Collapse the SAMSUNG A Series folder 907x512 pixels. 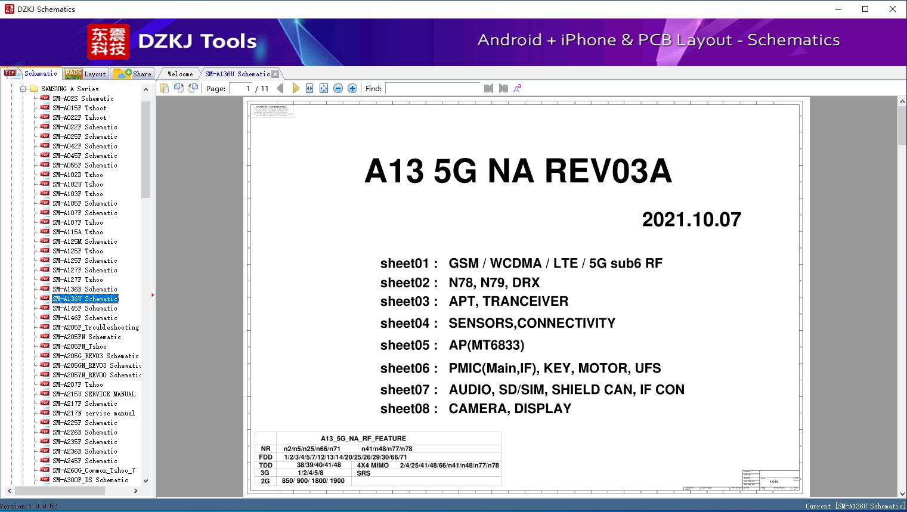(24, 89)
